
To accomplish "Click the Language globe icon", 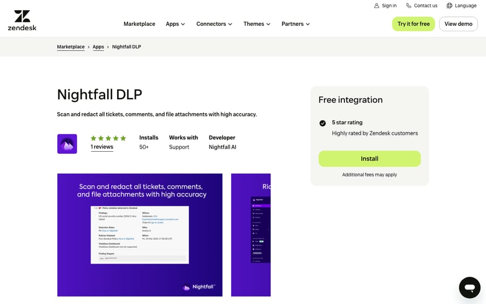I will 449,5.
